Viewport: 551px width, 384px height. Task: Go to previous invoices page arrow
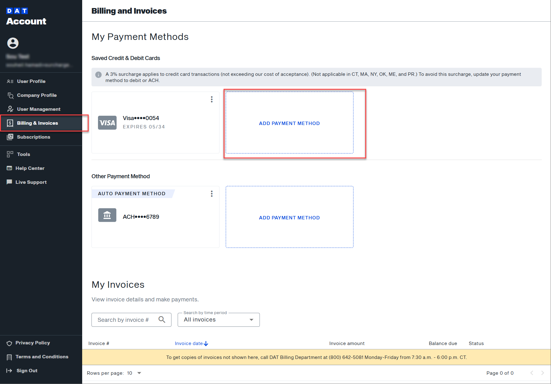(x=531, y=373)
